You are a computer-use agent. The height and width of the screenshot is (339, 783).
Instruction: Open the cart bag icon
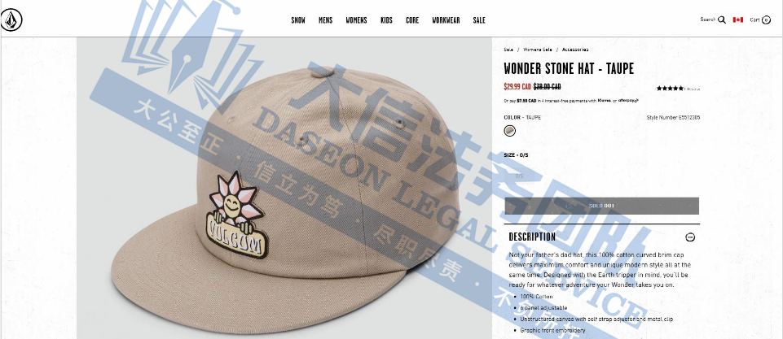coord(766,20)
